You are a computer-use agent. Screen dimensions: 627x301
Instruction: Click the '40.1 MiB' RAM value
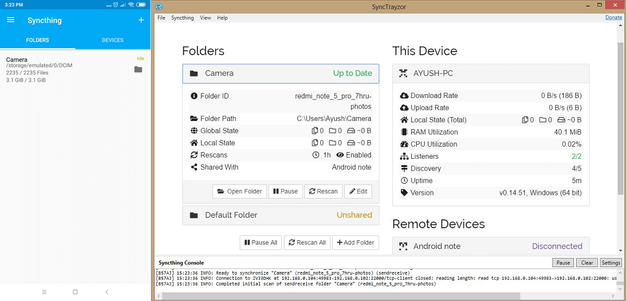[x=568, y=132]
